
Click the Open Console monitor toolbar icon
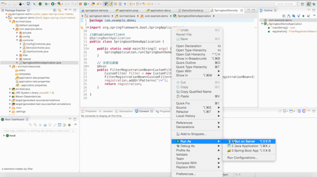click(28, 4)
